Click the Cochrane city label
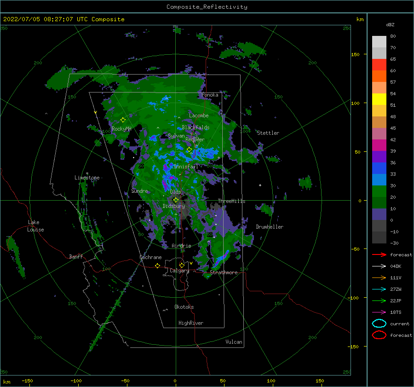The width and height of the screenshot is (414, 387). 150,257
